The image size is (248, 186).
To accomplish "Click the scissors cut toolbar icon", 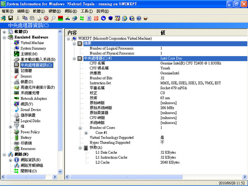I will pyautogui.click(x=18, y=19).
